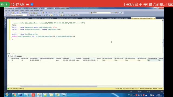Click the Undo icon
Image resolution: width=173 pixels, height=97 pixels.
(46, 13)
